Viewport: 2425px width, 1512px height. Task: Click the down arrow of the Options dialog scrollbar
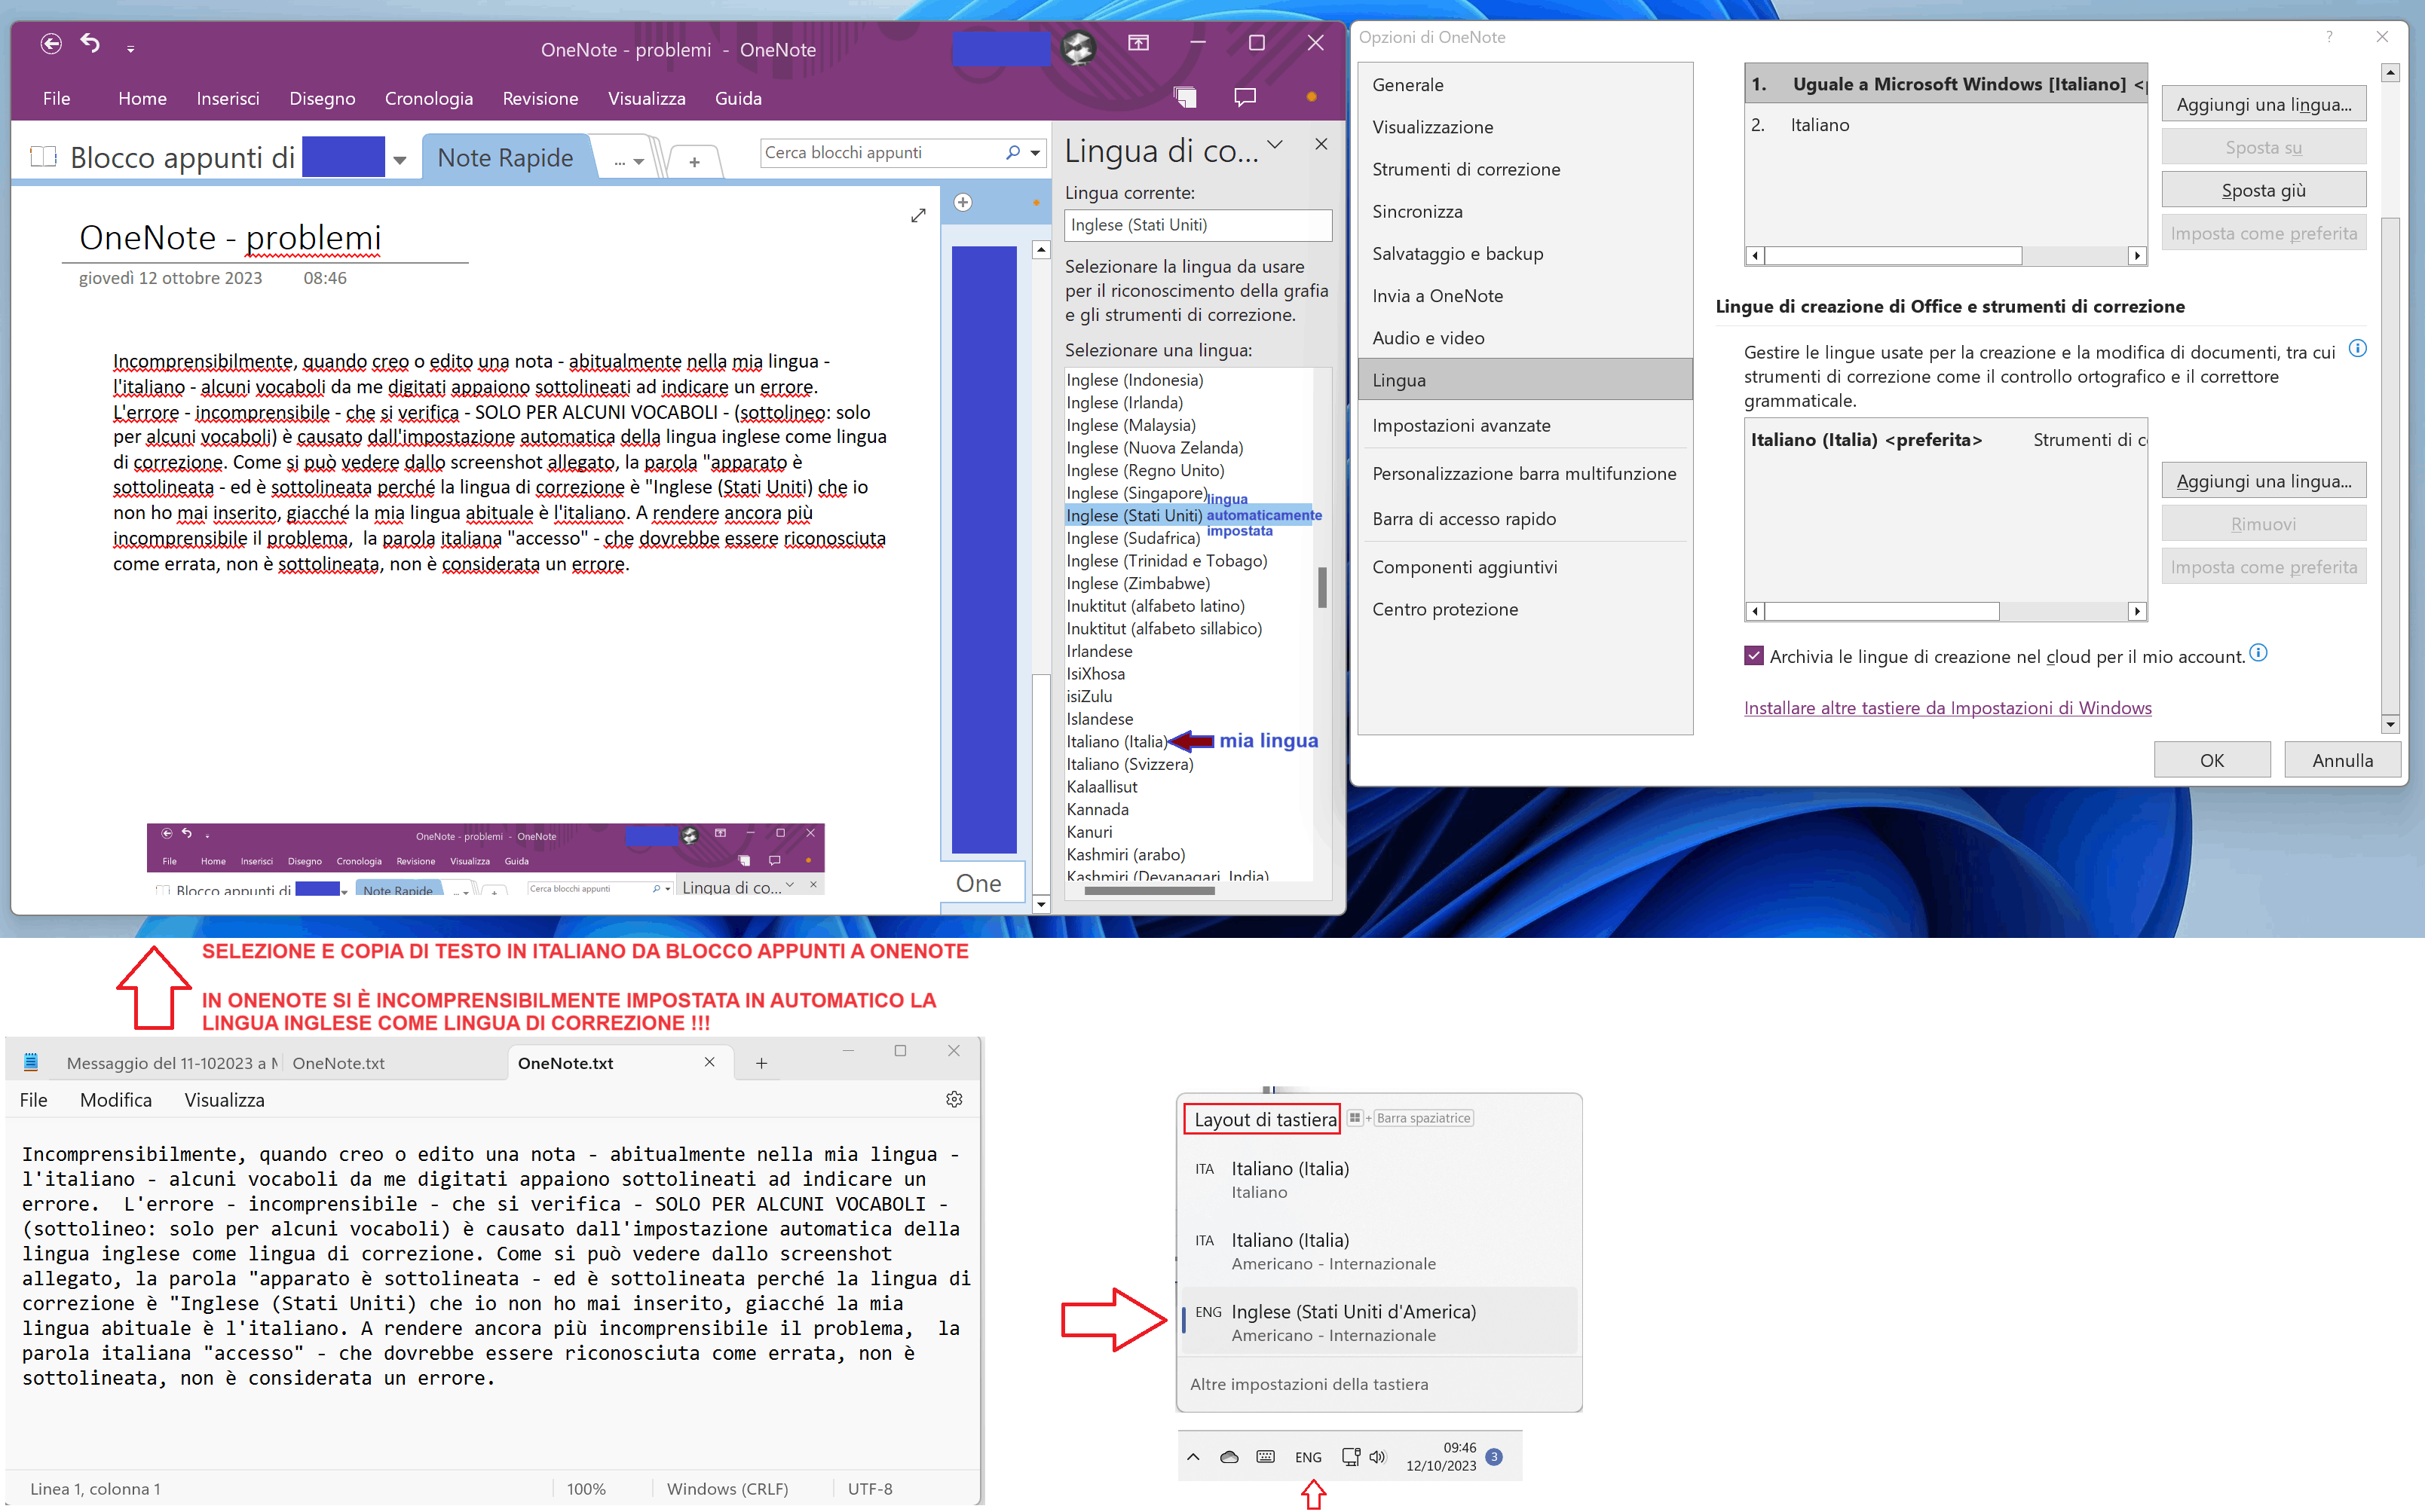click(2390, 724)
